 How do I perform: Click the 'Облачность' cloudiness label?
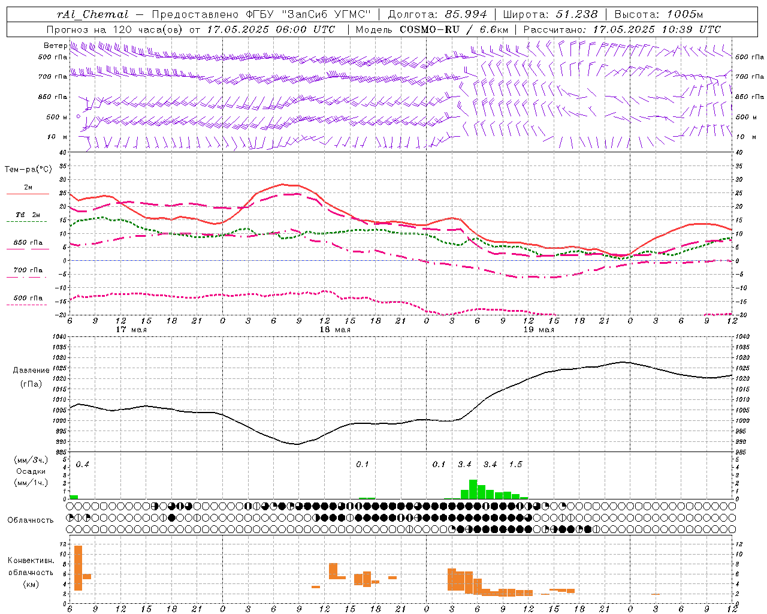31,520
